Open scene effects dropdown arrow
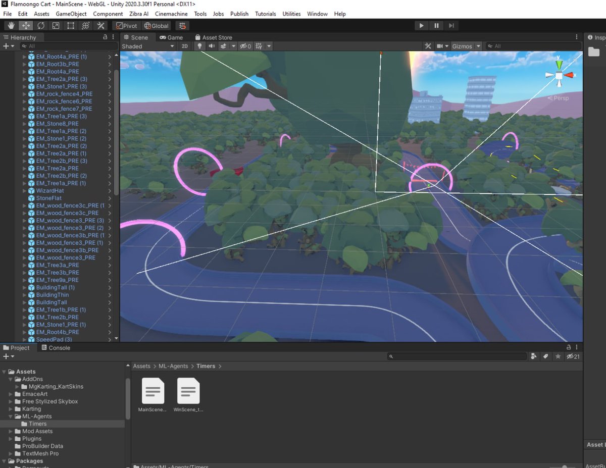Screen dimensions: 606x468 pyautogui.click(x=233, y=46)
